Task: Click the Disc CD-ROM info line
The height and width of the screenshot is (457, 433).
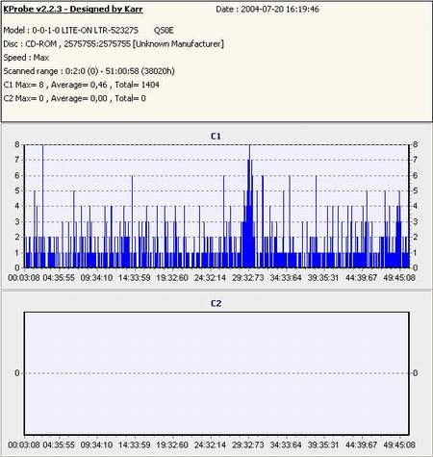Action: click(114, 43)
